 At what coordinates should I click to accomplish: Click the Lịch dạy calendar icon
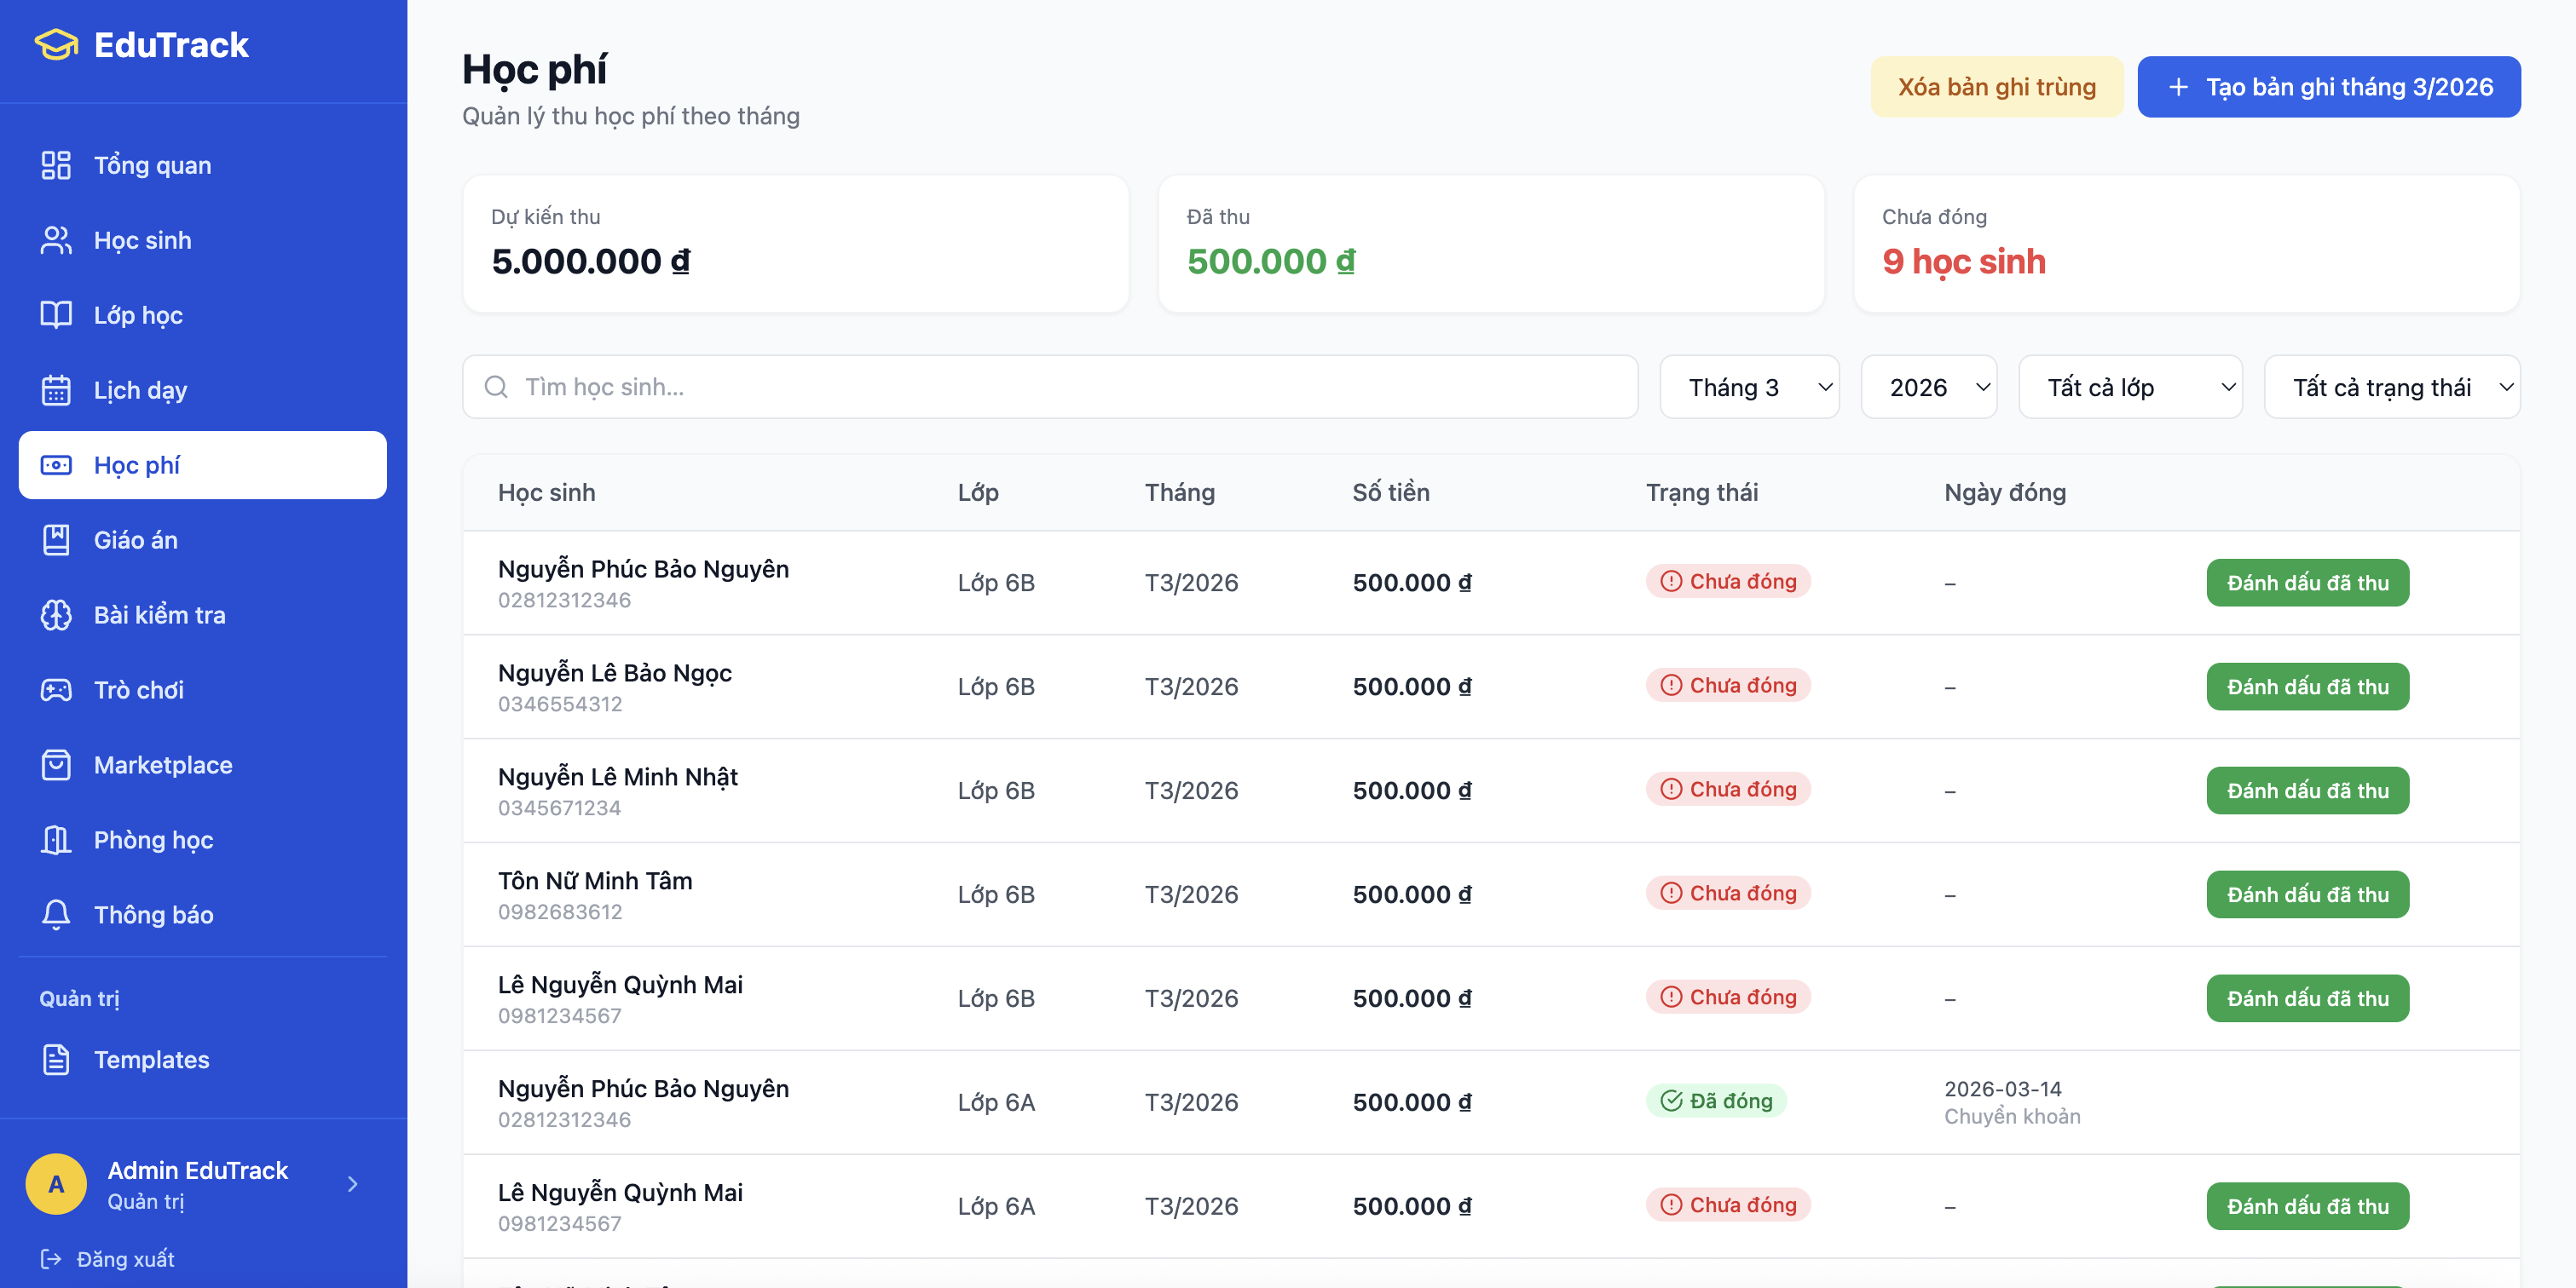[56, 389]
